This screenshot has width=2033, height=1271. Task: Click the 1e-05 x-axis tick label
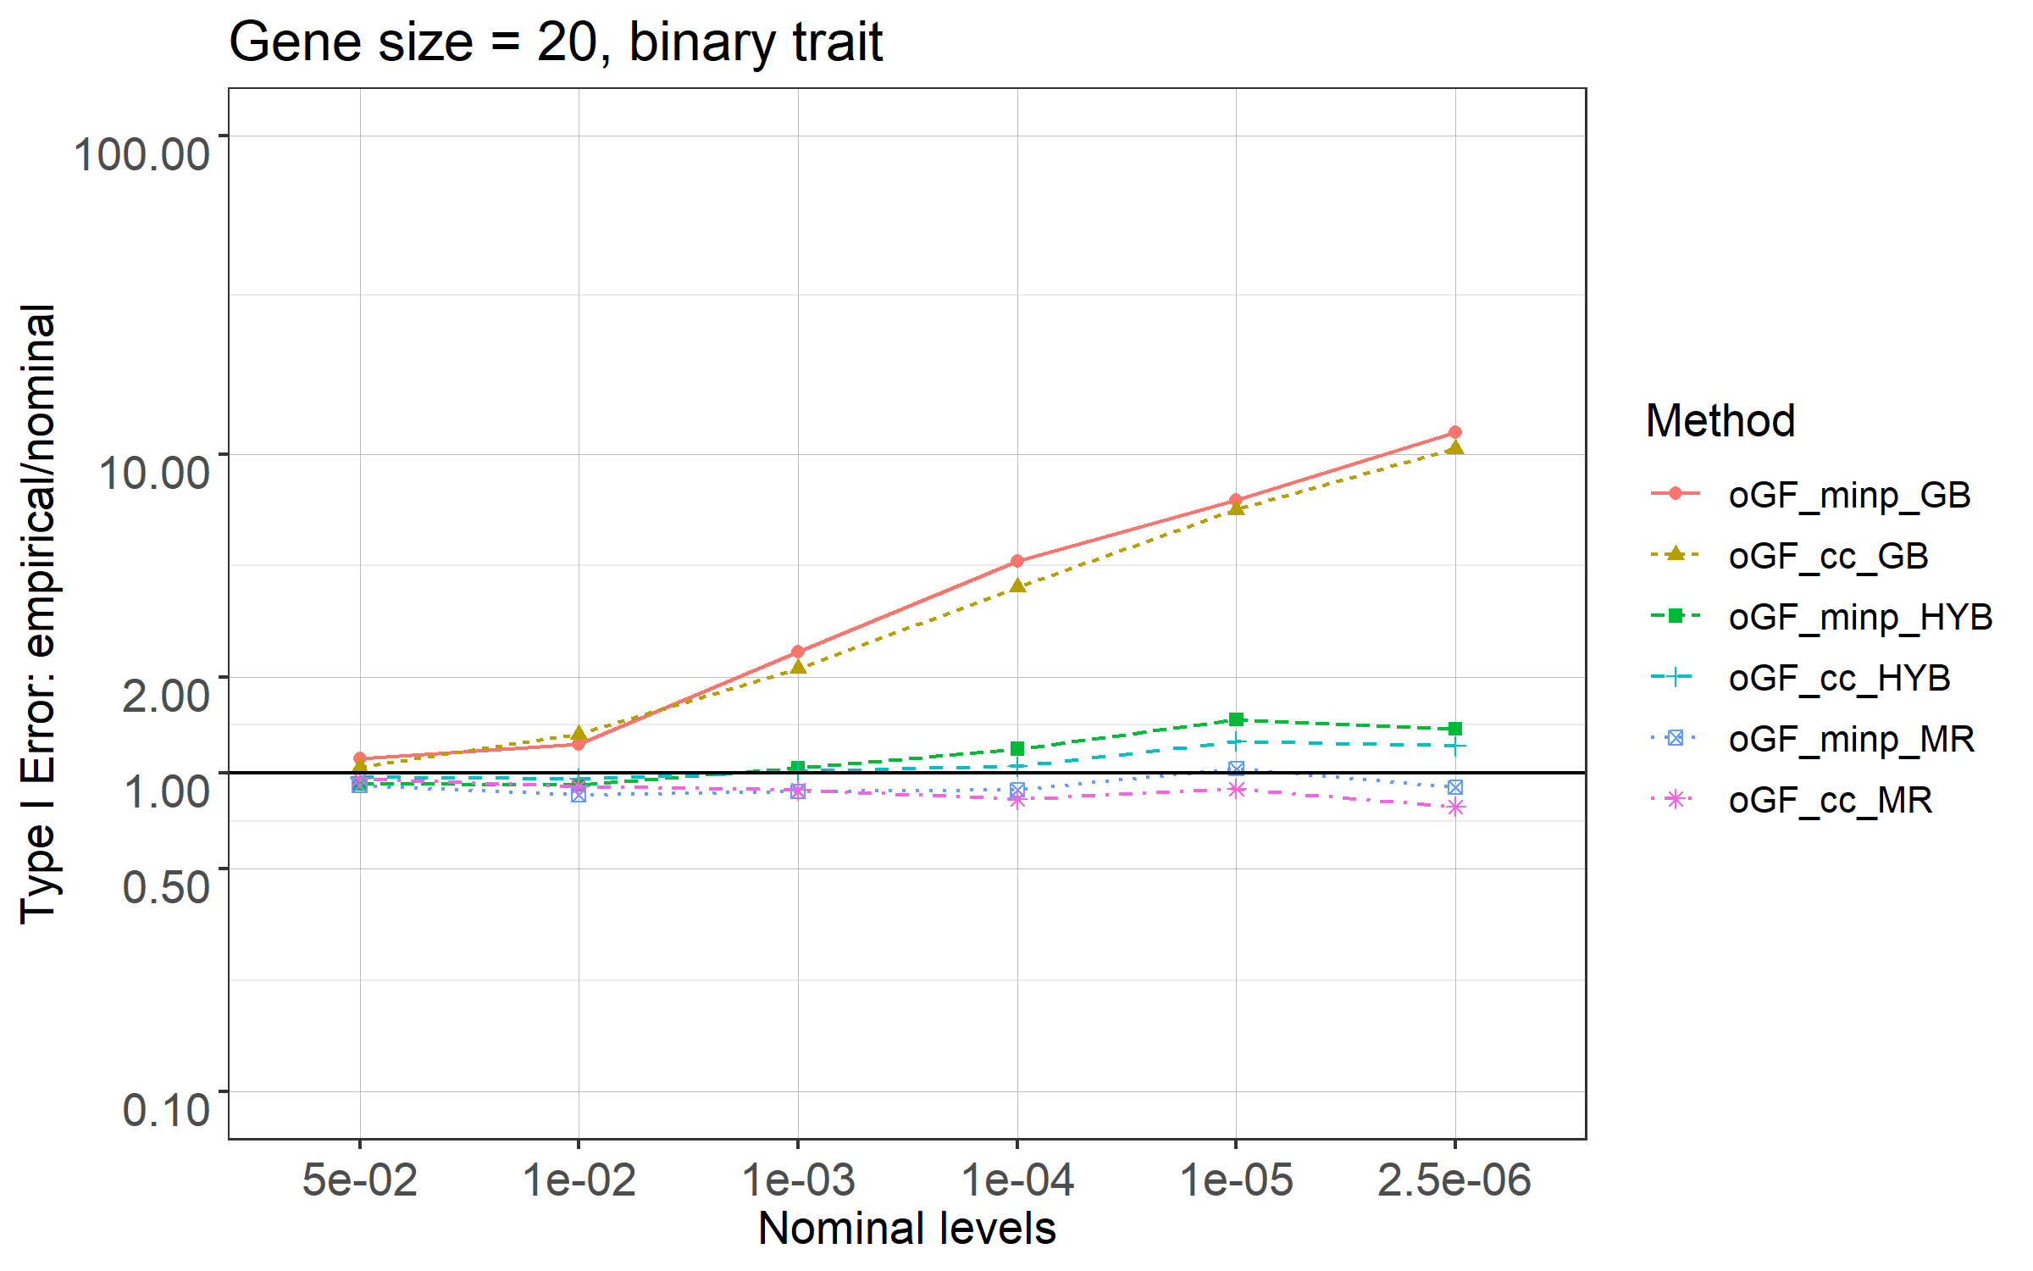click(1236, 1179)
